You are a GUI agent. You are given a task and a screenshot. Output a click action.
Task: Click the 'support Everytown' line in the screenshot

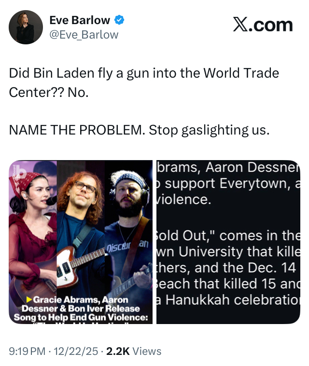point(228,183)
